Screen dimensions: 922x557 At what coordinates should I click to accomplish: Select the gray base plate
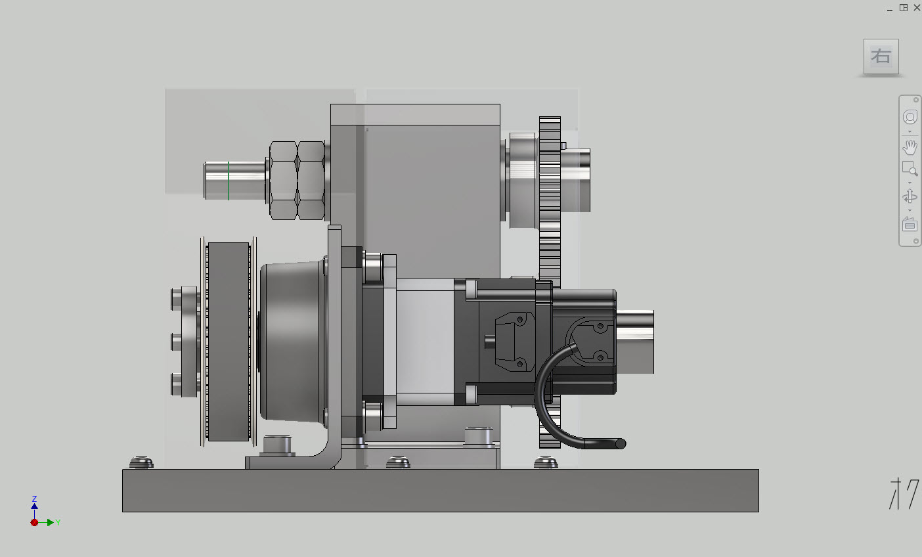tap(440, 491)
